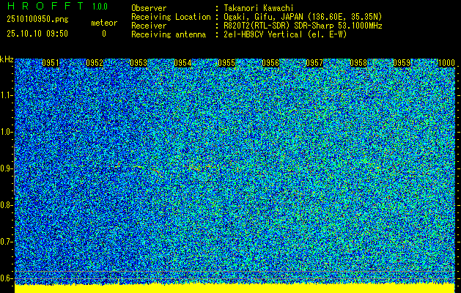Image resolution: width=461 pixels, height=293 pixels.
Task: Click the filename 2510100950.png
Action: [x=37, y=19]
